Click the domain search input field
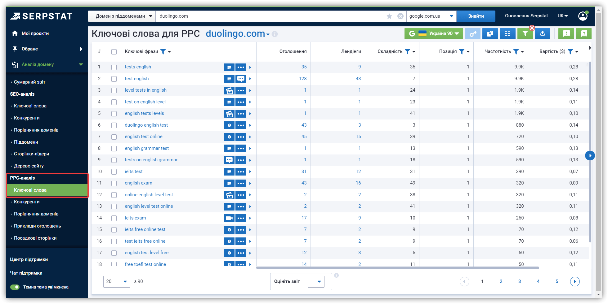Viewport: 608px width, 304px height. [x=270, y=16]
